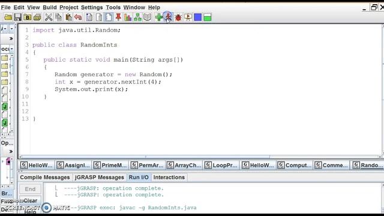
Task: Click the Open File folder icon
Action: coord(8,17)
